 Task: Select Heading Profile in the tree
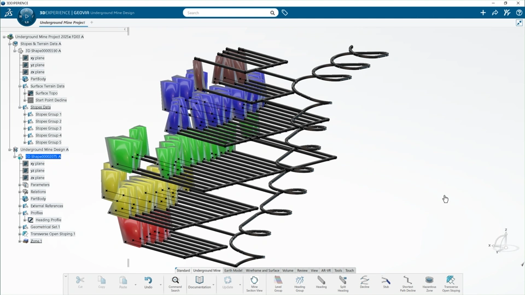pos(49,220)
